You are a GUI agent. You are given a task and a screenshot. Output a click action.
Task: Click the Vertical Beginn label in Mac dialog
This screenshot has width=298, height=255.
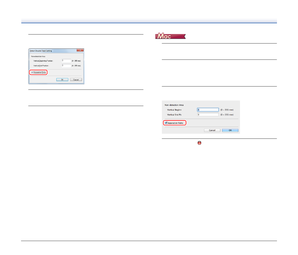[x=174, y=110]
